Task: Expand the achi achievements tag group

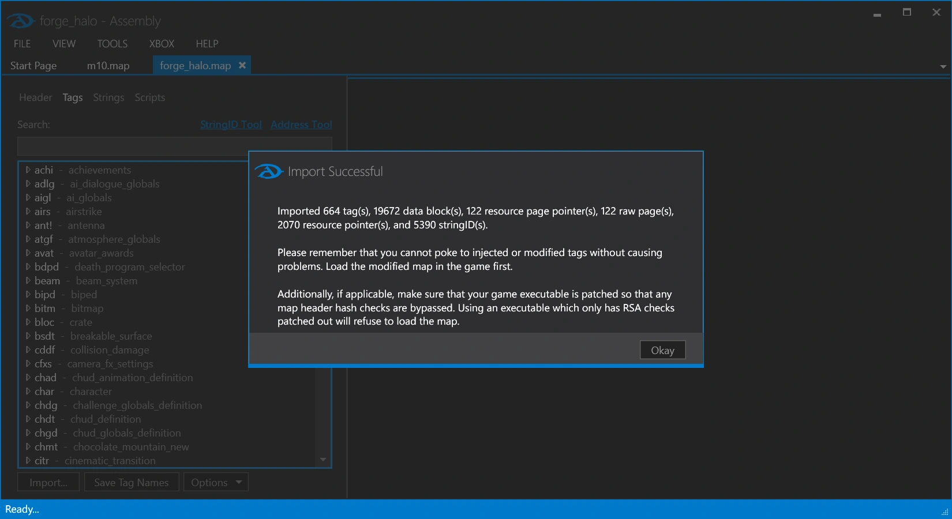Action: [x=28, y=170]
